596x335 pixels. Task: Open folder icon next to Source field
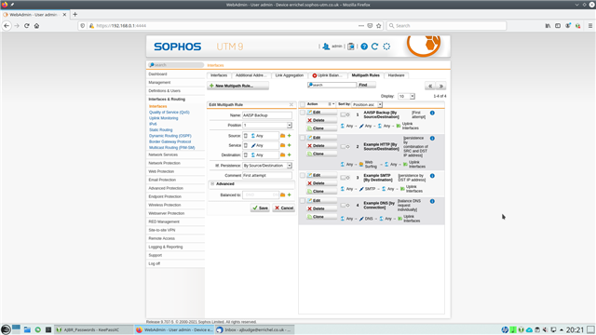click(x=282, y=136)
